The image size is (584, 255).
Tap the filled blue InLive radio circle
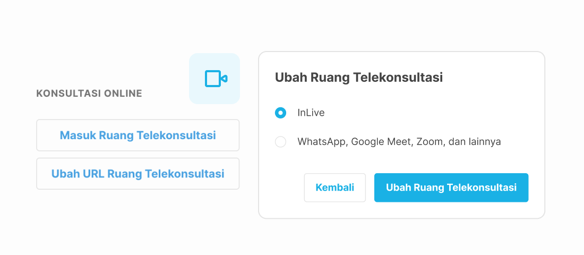[x=280, y=113]
